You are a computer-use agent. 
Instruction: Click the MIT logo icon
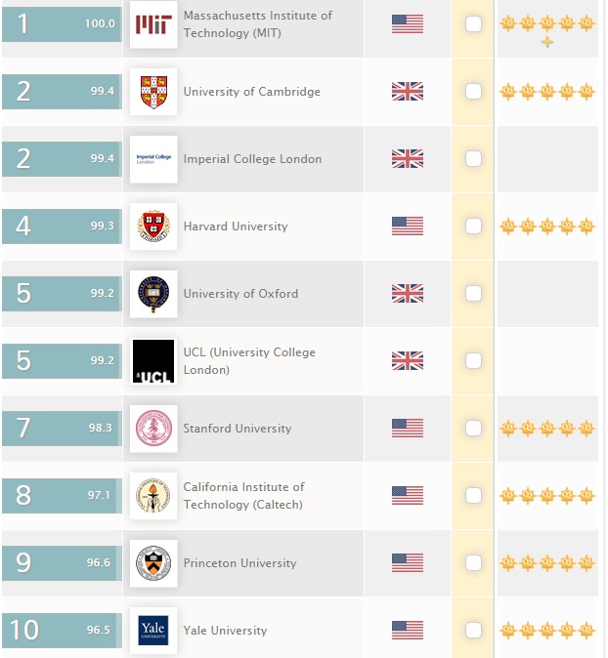[153, 24]
